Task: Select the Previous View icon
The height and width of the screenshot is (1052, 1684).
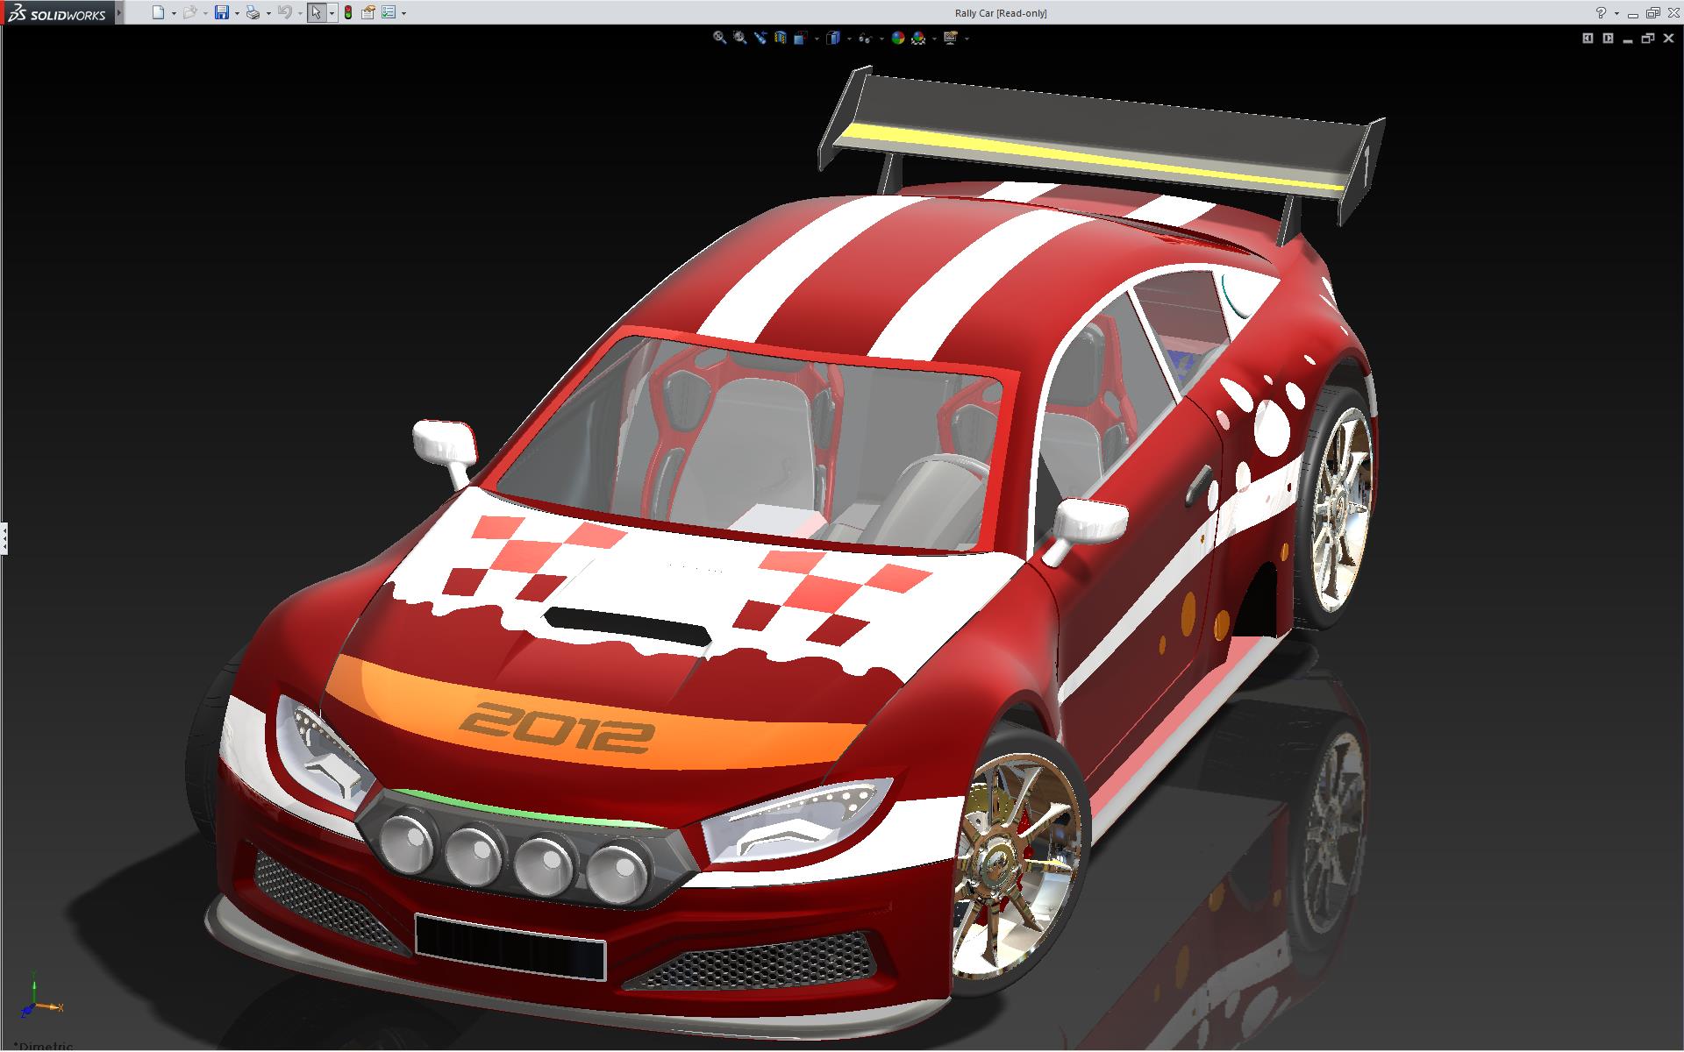Action: point(760,38)
